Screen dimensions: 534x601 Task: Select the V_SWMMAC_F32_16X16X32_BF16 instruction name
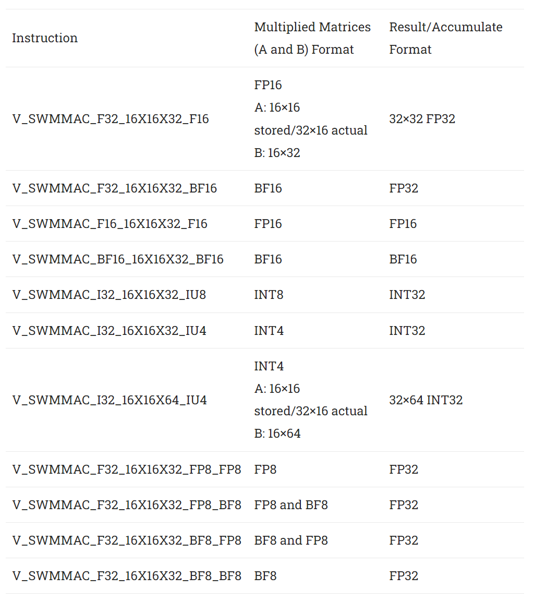pos(115,188)
